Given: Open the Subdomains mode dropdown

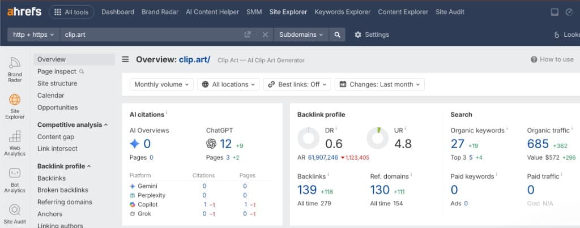Looking at the screenshot, I should coord(301,35).
